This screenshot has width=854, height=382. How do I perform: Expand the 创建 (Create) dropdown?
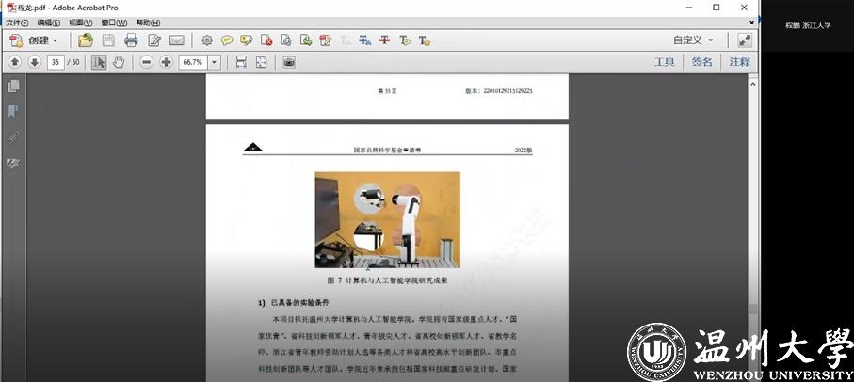(x=43, y=40)
